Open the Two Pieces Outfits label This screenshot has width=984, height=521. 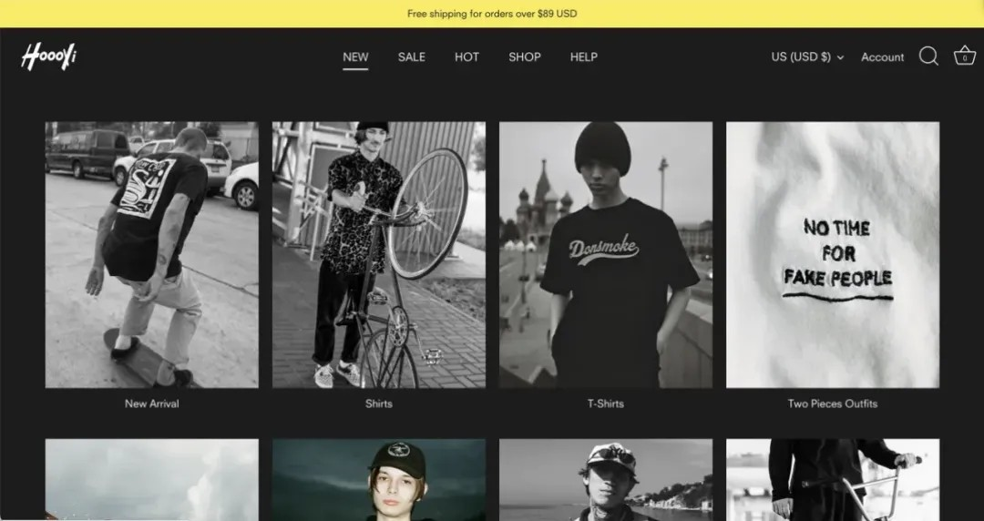click(x=833, y=404)
